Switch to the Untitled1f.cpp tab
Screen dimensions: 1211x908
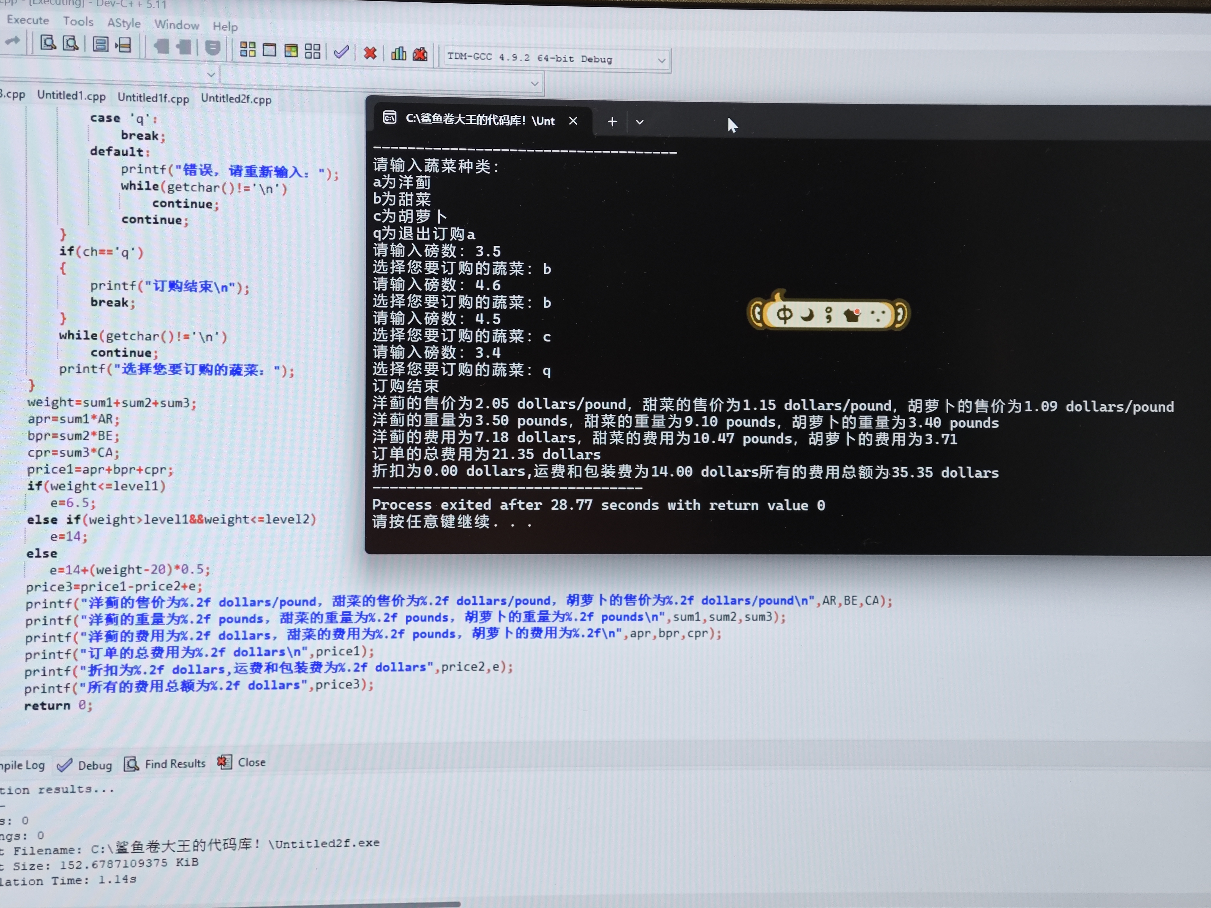coord(153,98)
